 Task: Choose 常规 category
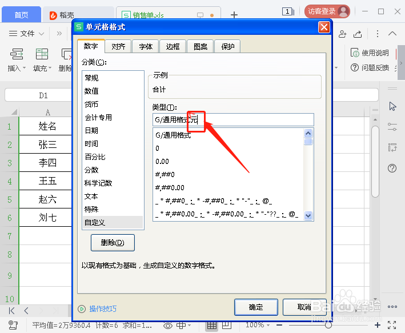[113, 78]
